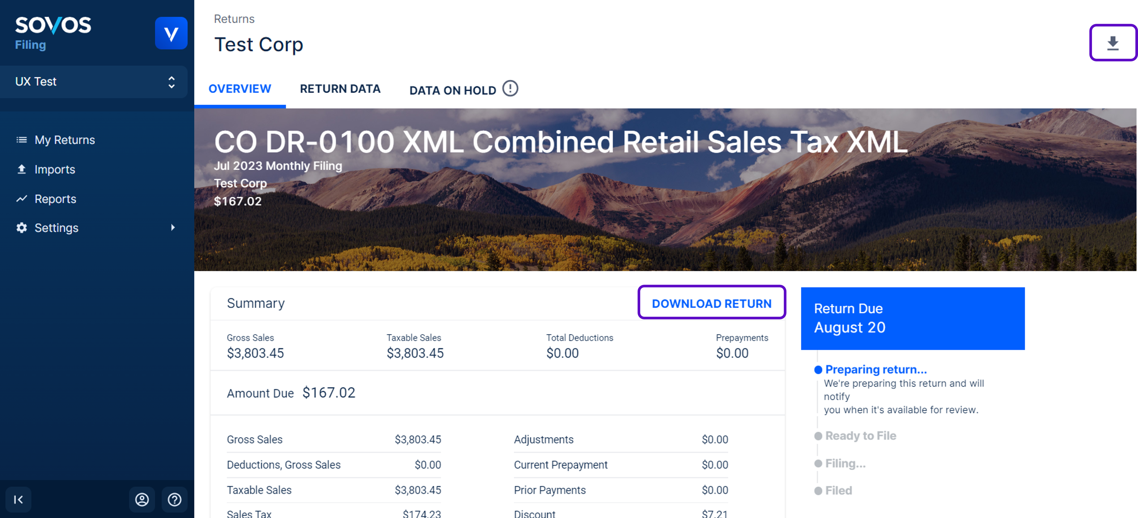Click the Settings gear icon

coord(22,228)
